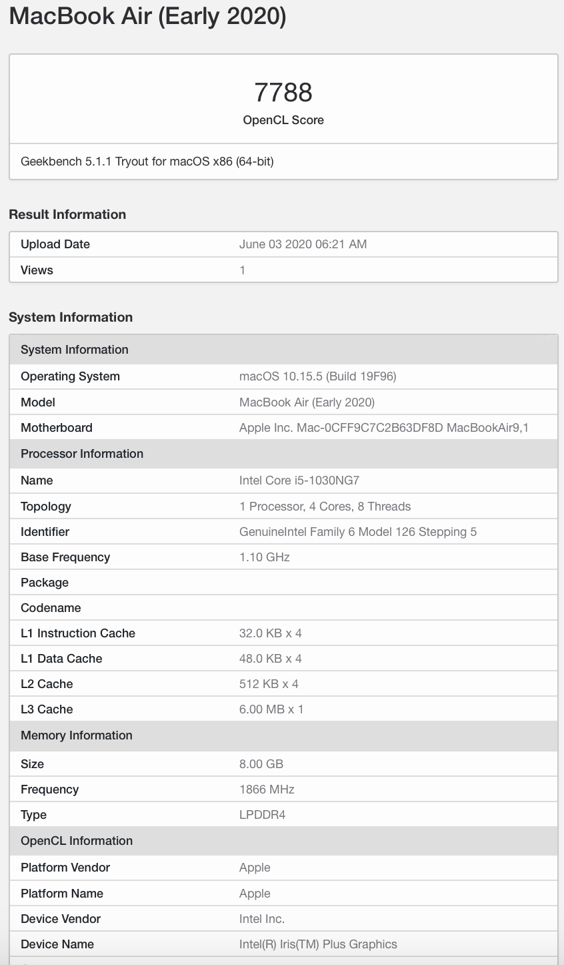Image resolution: width=564 pixels, height=965 pixels.
Task: Click the MacBook Air (Early 2020) page heading
Action: [x=147, y=17]
